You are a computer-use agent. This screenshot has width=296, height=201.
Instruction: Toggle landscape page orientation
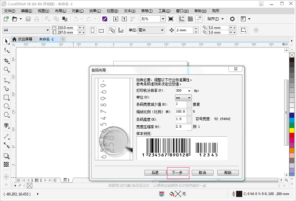(x=101, y=30)
